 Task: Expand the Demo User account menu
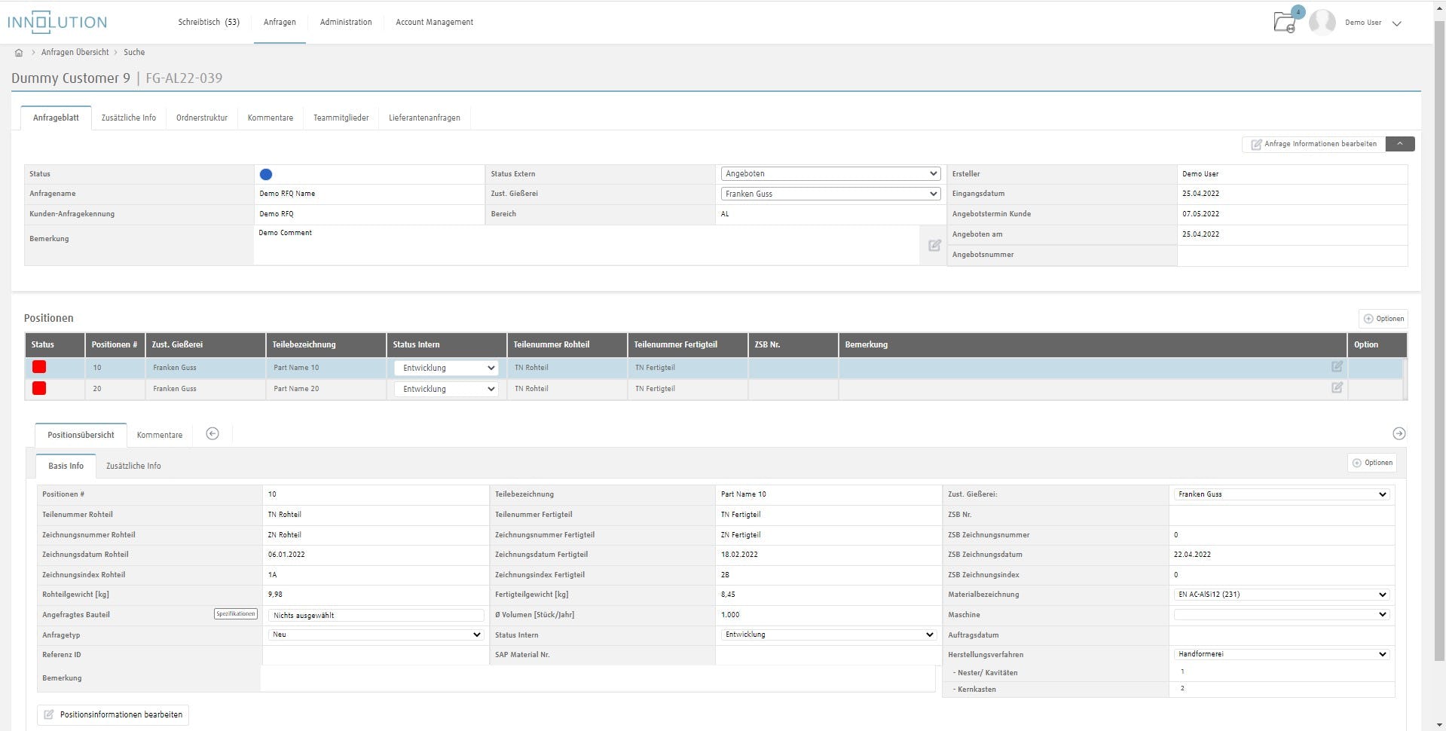(x=1397, y=23)
